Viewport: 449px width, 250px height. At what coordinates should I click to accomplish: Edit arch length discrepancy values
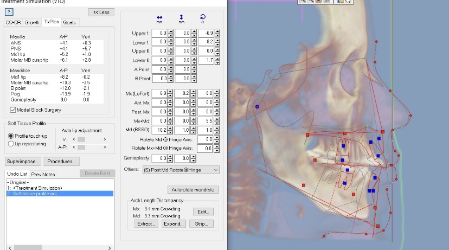(203, 211)
